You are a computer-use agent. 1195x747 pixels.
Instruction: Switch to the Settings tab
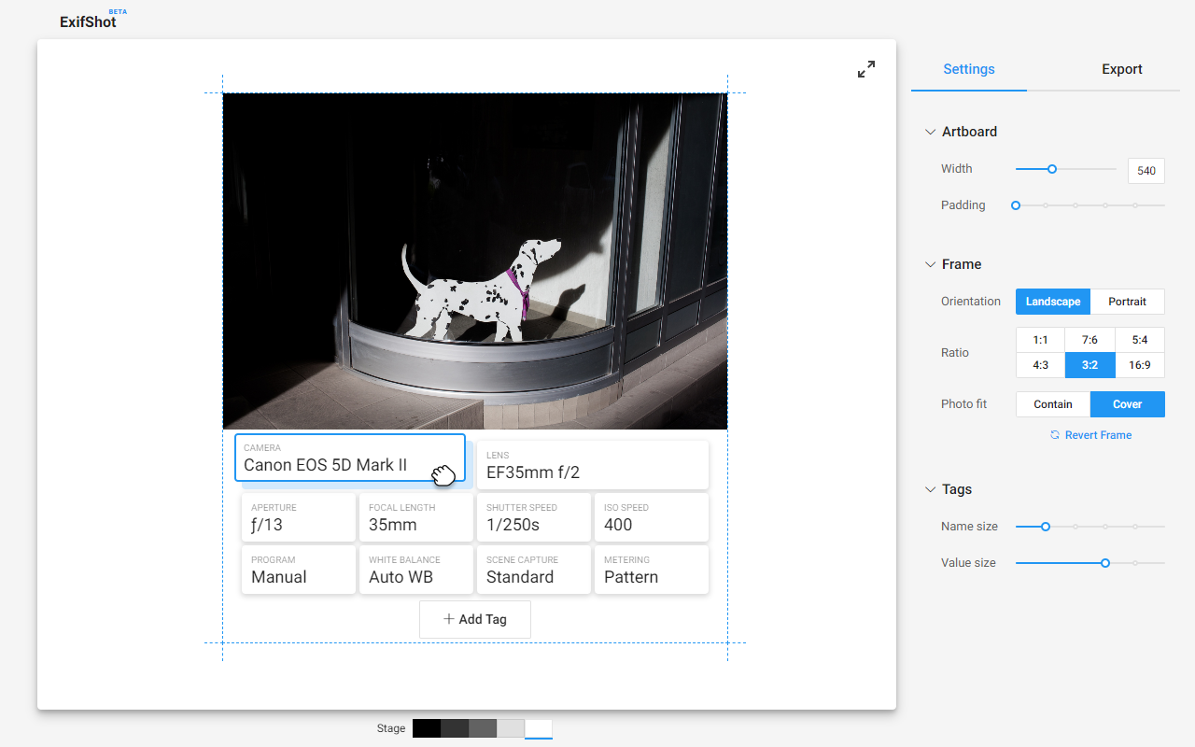(969, 69)
